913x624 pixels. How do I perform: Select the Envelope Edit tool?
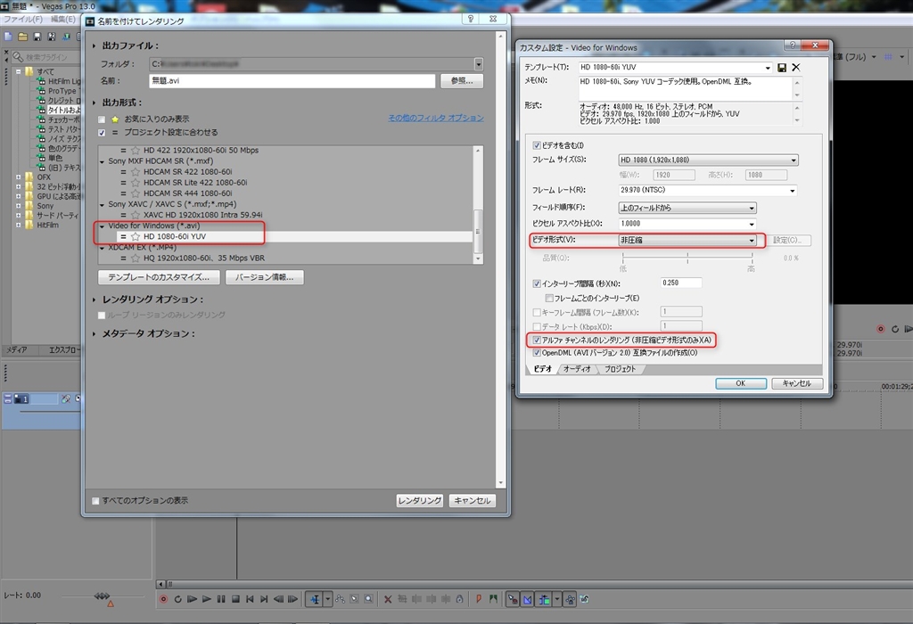tap(340, 599)
